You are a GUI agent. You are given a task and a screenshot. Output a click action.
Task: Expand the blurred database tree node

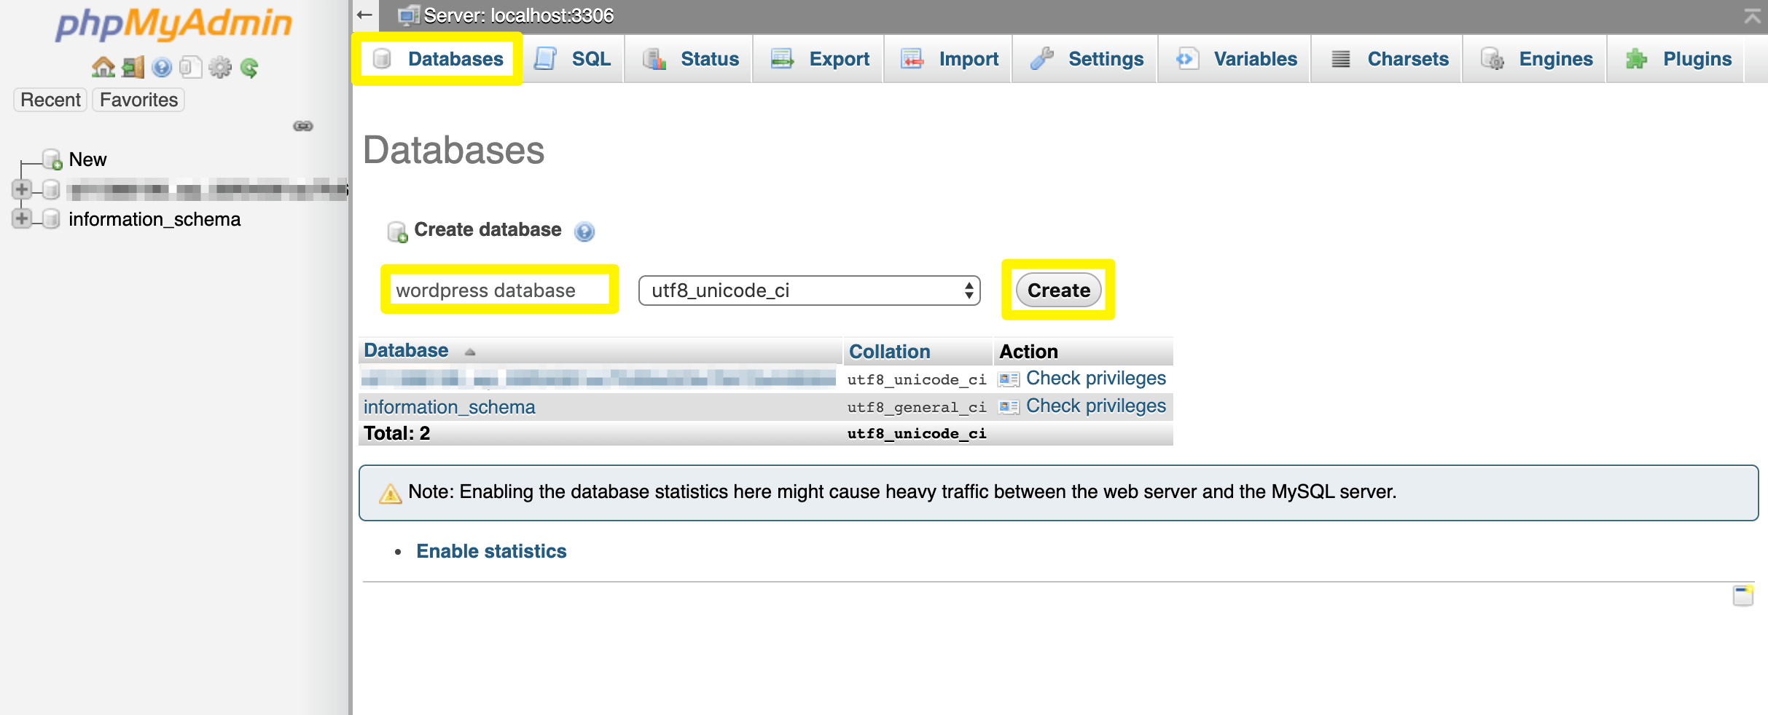tap(22, 189)
